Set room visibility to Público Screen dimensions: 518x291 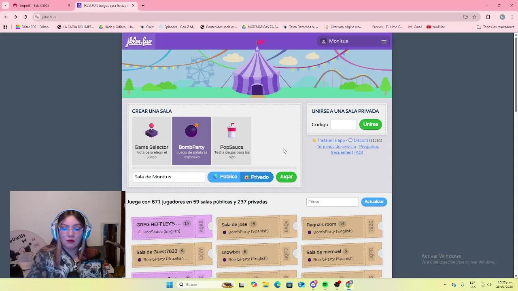(225, 177)
